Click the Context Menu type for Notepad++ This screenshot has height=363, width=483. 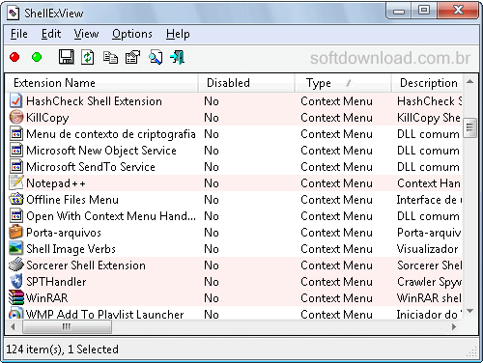pos(336,183)
